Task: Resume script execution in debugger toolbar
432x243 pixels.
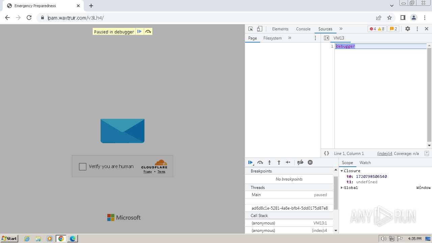Action: pos(250,162)
